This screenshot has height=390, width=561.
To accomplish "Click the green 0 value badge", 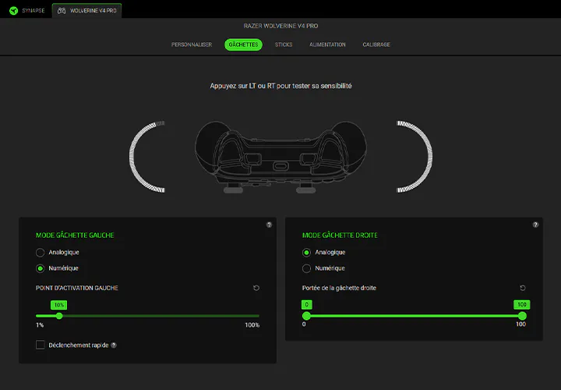I will point(307,304).
